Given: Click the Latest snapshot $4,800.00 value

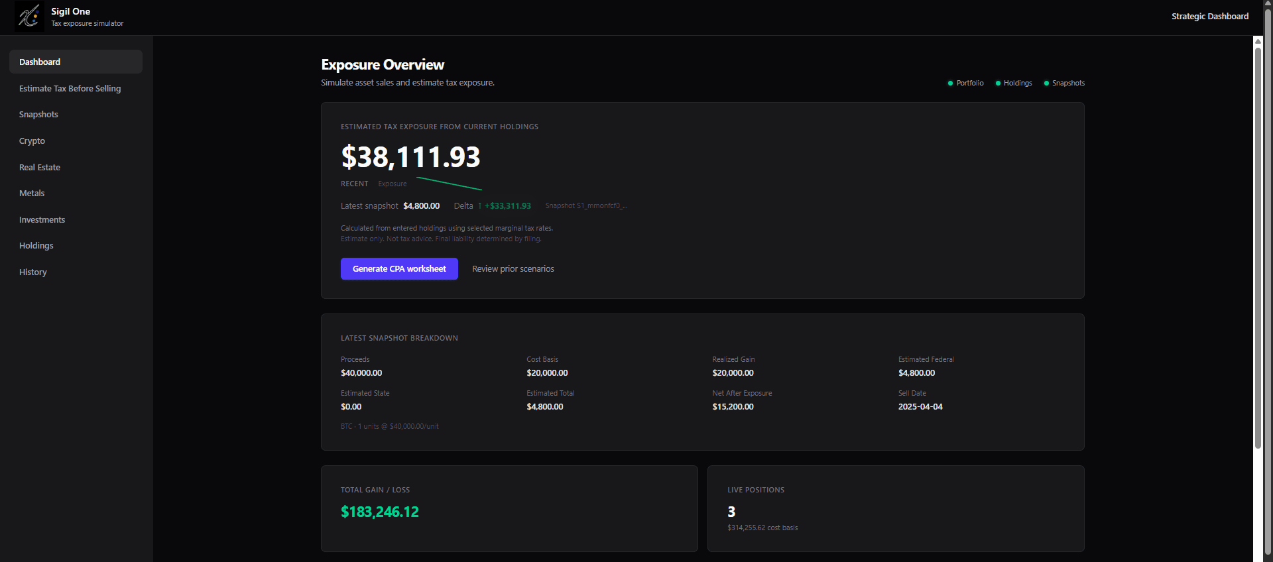Looking at the screenshot, I should [421, 205].
